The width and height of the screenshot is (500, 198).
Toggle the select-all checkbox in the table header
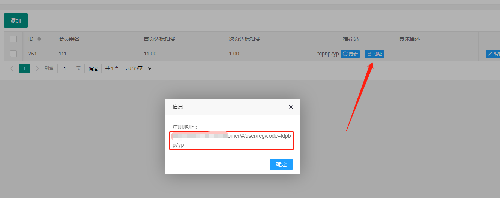(13, 39)
